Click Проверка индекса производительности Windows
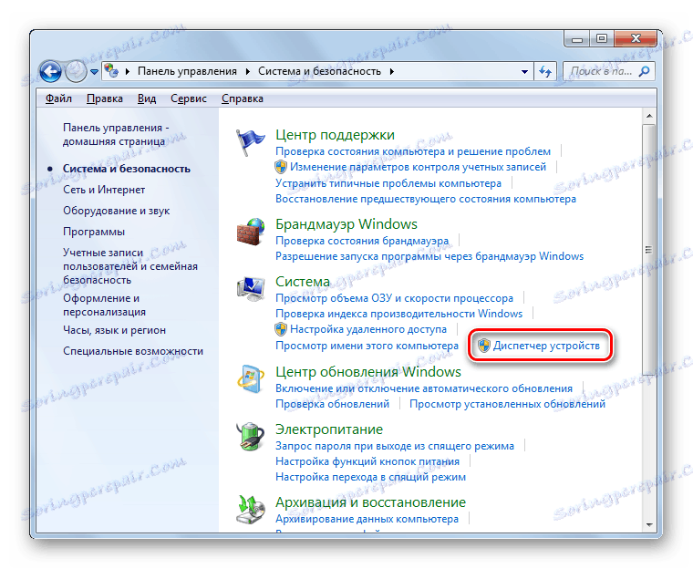Viewport: 693px width, 569px height. (398, 314)
